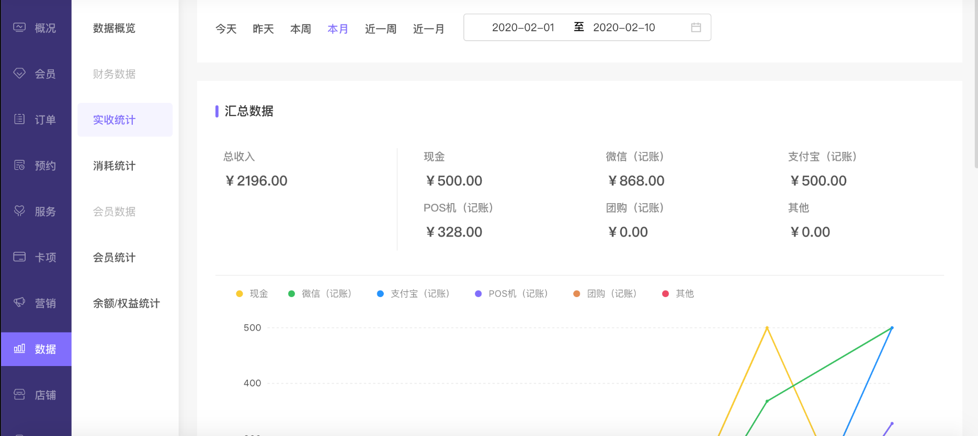This screenshot has width=978, height=436.
Task: Click the 预约 appointment icon
Action: pos(19,165)
